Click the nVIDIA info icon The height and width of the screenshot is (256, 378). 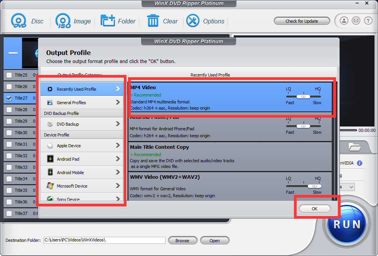tap(359, 163)
